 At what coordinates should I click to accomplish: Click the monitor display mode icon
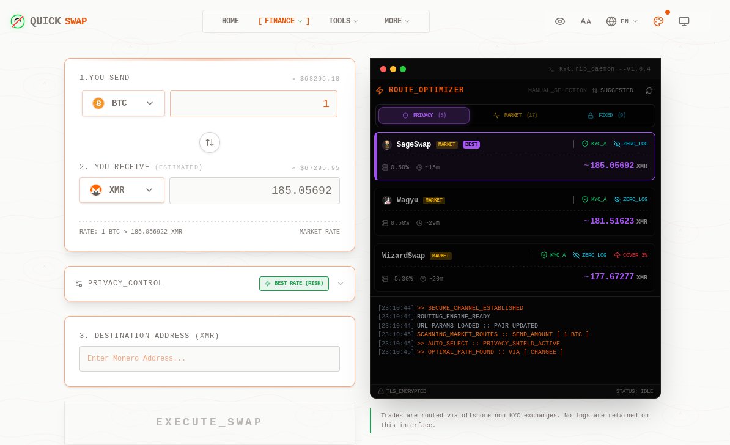click(x=684, y=21)
